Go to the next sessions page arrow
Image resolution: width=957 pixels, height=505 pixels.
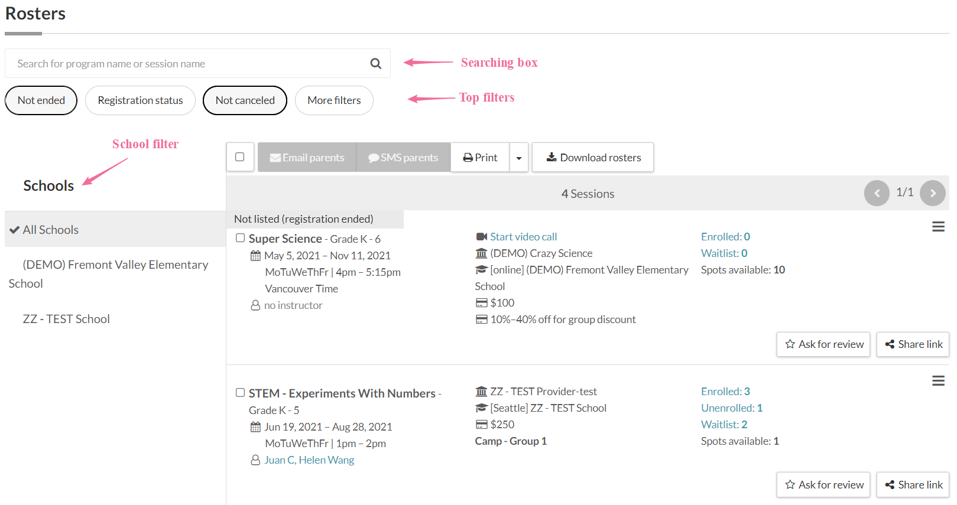(932, 193)
